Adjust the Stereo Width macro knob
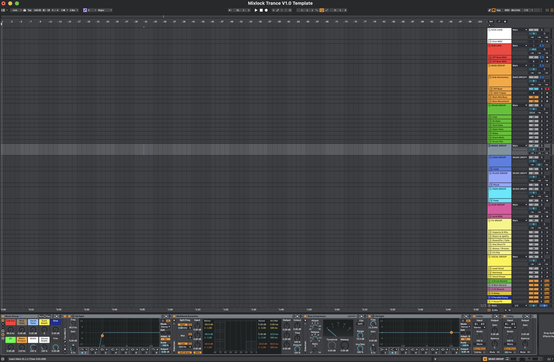 (44, 347)
